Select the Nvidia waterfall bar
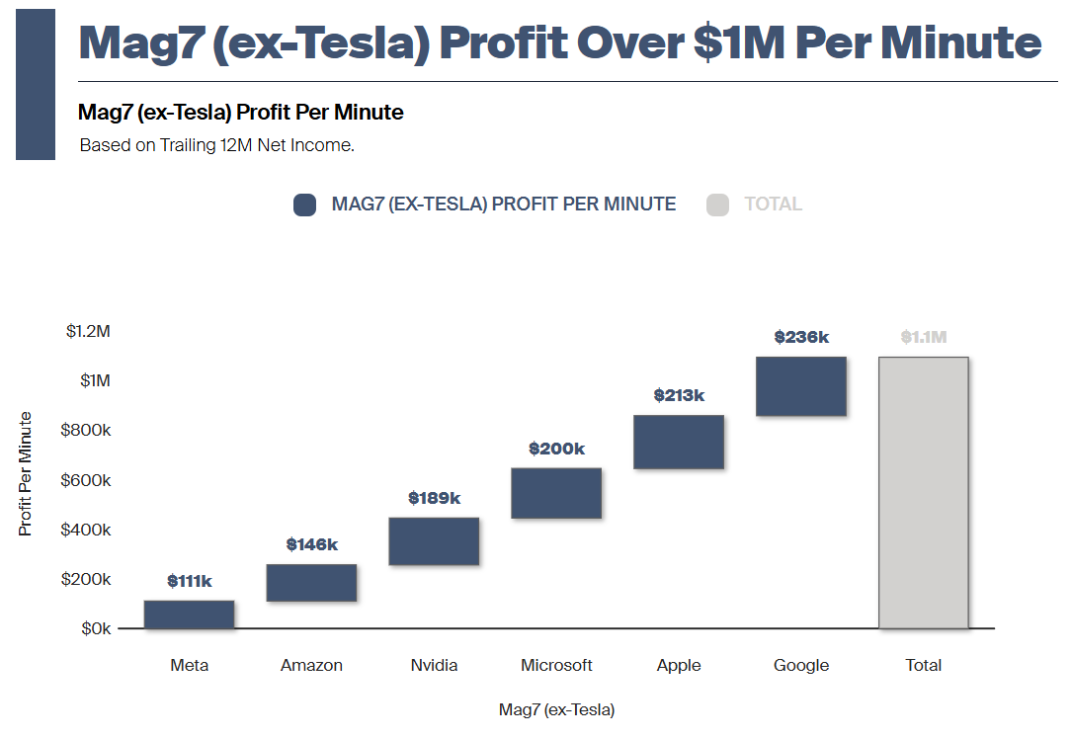 tap(434, 541)
